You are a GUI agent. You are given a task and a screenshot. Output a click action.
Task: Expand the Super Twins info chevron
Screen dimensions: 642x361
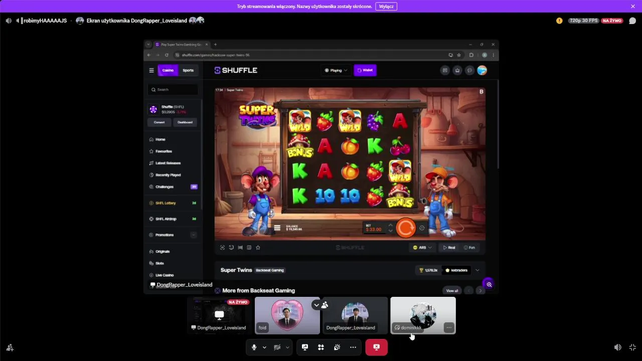(x=477, y=270)
